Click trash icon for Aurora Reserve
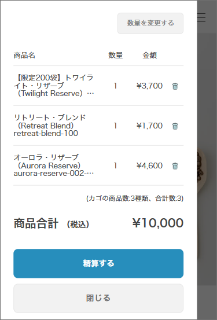Viewport: 217px width, 320px height. tap(175, 165)
